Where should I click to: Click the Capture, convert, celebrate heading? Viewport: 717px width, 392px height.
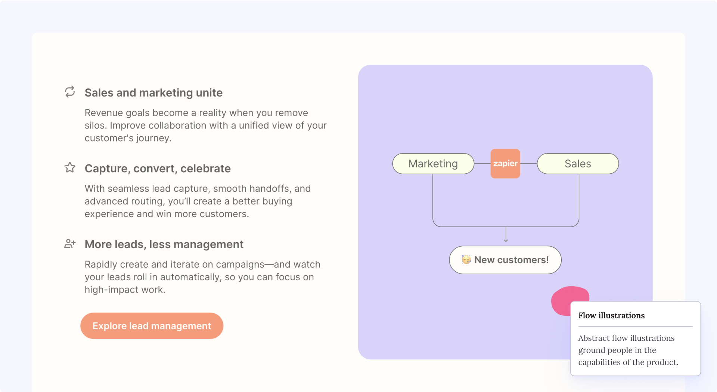coord(158,169)
